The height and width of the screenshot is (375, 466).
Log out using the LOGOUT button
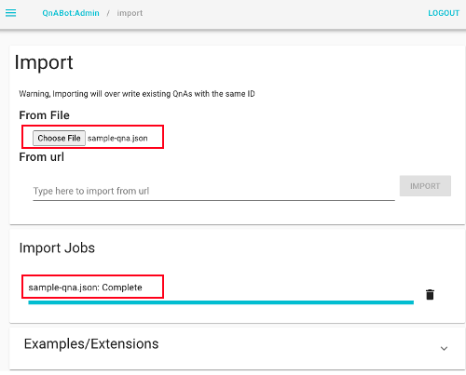pyautogui.click(x=444, y=13)
